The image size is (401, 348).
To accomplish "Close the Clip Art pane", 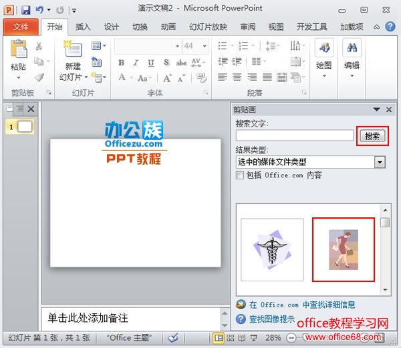I will tap(389, 109).
